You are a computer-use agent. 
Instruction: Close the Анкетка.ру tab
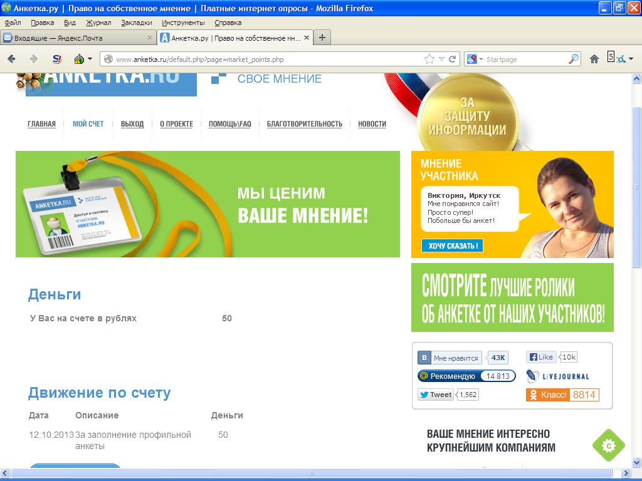306,38
